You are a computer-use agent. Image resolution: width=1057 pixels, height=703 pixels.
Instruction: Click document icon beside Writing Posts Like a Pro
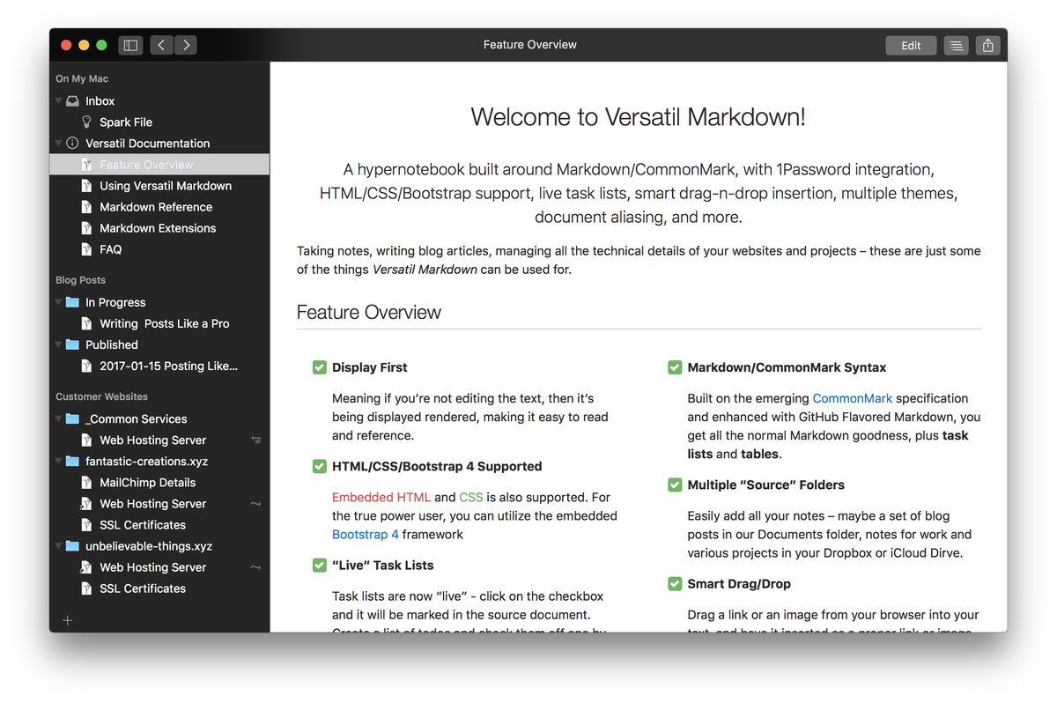(86, 323)
